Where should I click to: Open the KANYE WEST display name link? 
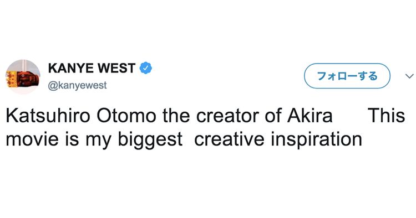92,68
